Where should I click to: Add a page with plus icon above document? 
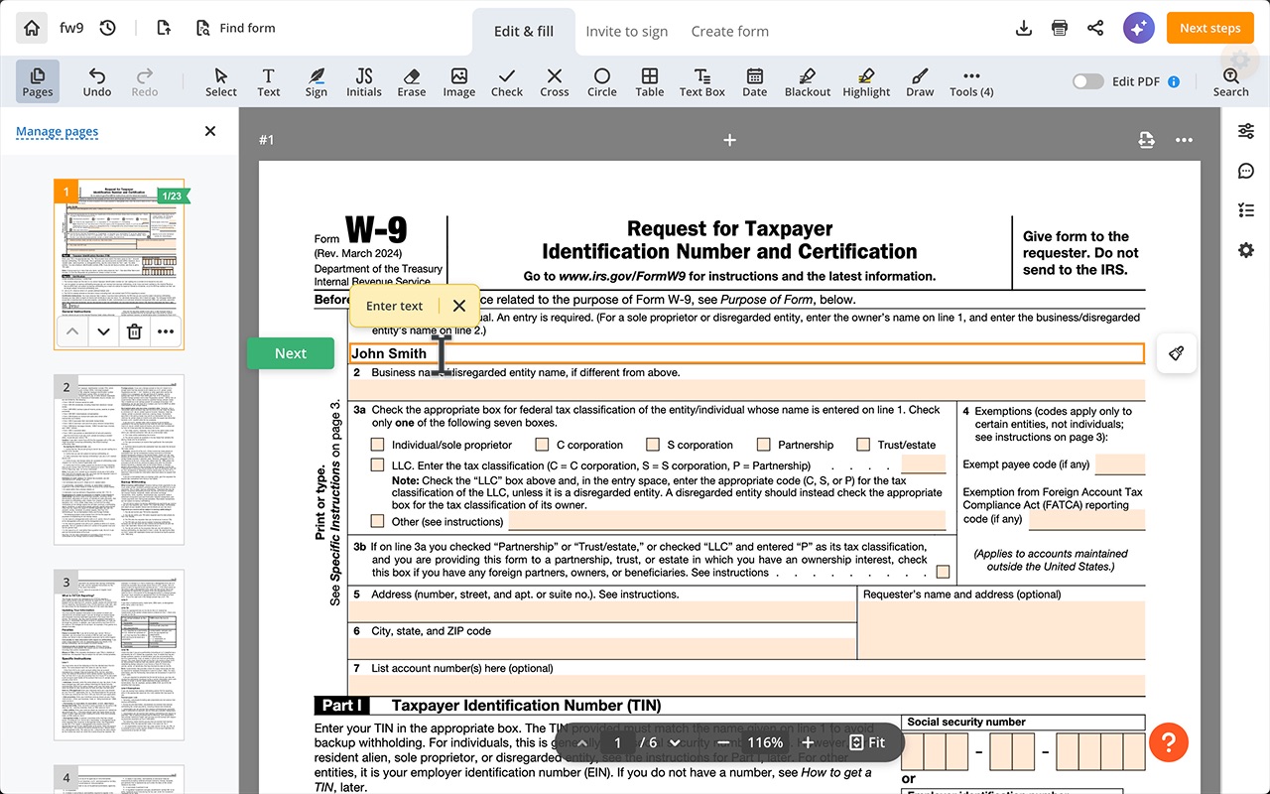[x=729, y=140]
